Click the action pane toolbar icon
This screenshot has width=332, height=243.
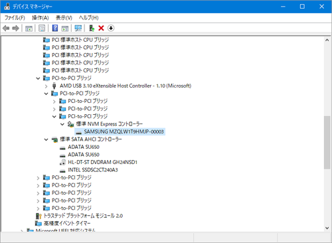pos(65,29)
